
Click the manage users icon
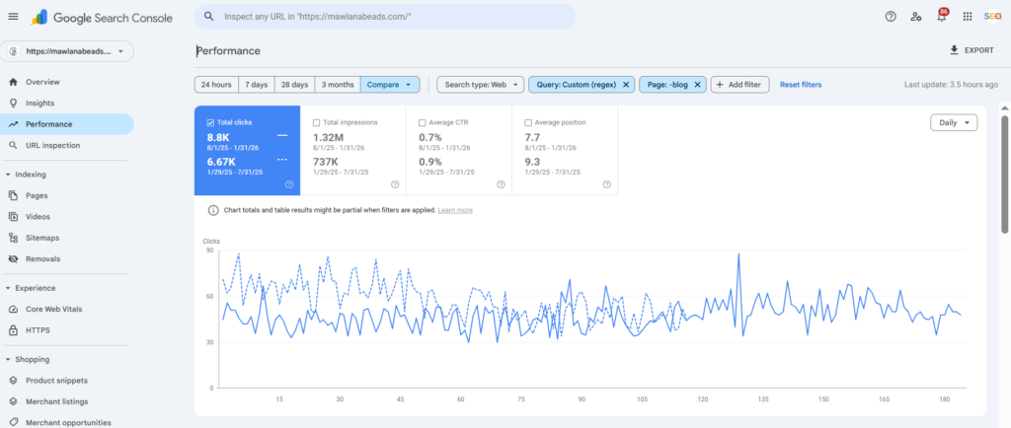[x=916, y=17]
